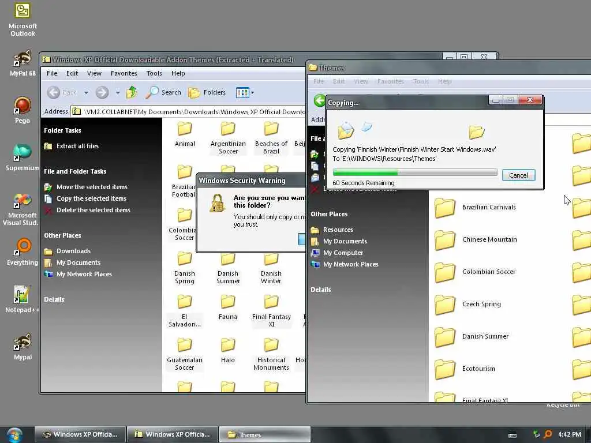The height and width of the screenshot is (443, 591).
Task: Click Extract all files task
Action: 72,146
